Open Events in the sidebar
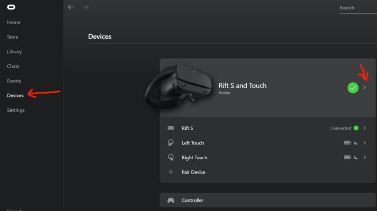377x211 pixels. tap(14, 81)
